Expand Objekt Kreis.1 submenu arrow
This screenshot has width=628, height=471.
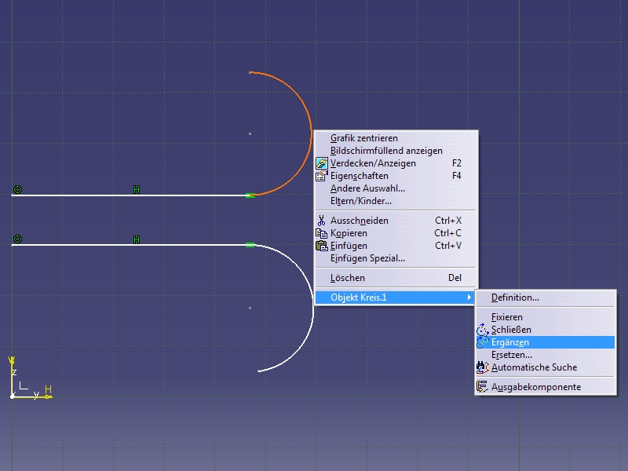click(469, 298)
